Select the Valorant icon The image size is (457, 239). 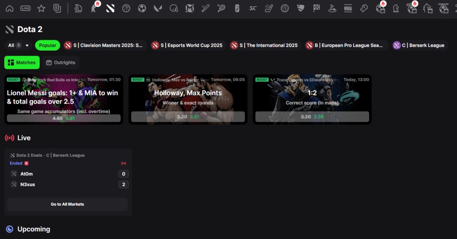[158, 9]
